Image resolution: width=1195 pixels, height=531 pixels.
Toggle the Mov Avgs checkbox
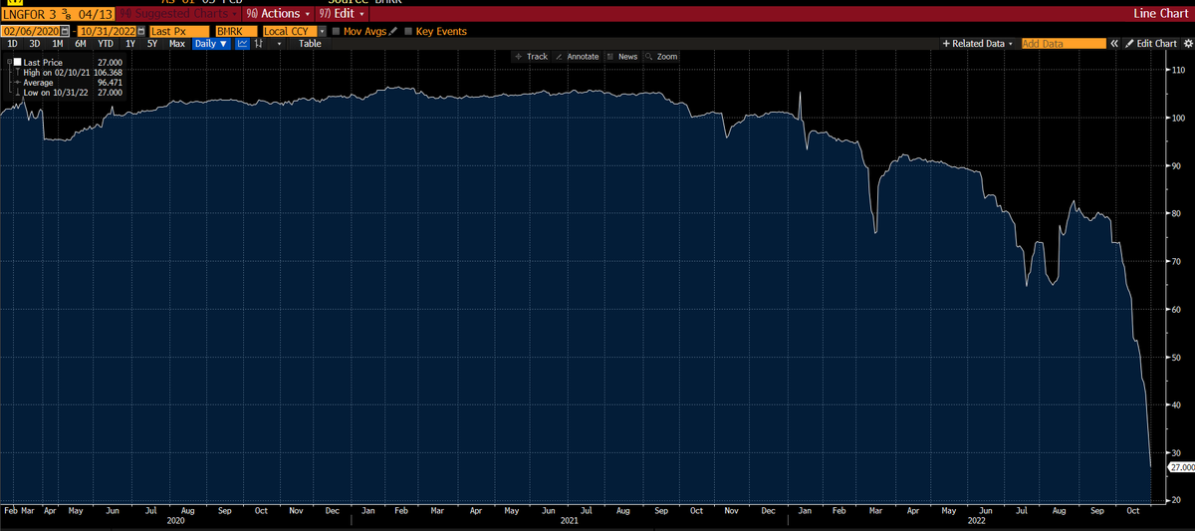[336, 31]
